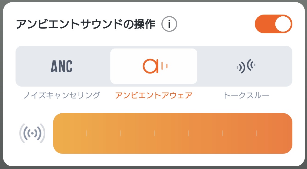Choose the orange Ambient Aware icon
307x169 pixels.
pos(155,66)
